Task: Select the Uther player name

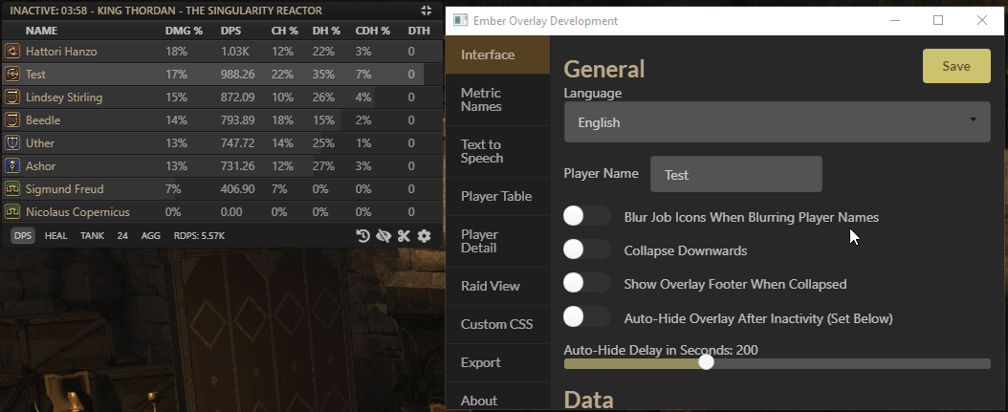Action: click(40, 143)
